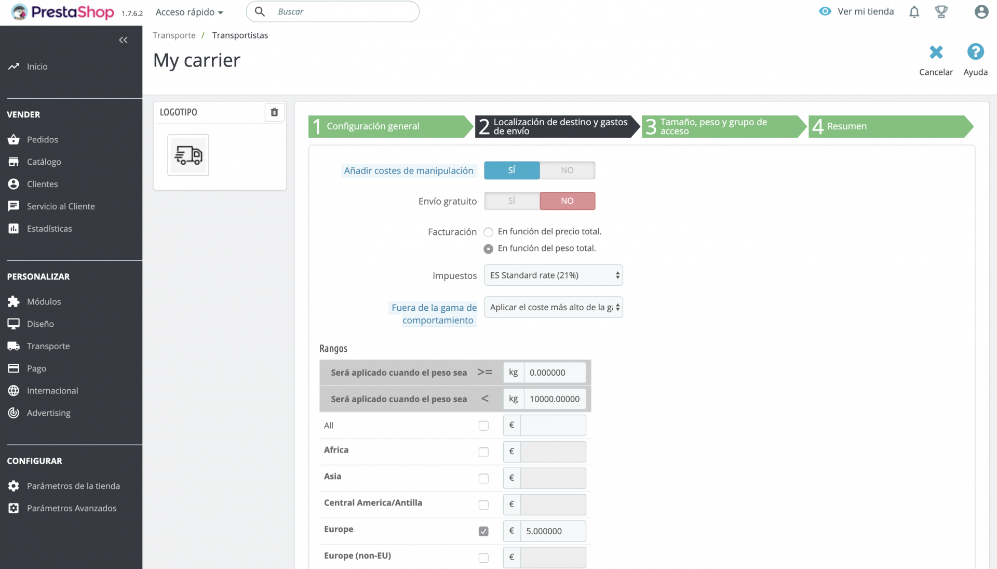
Task: Expand the out-of-range behavior dropdown
Action: point(553,308)
